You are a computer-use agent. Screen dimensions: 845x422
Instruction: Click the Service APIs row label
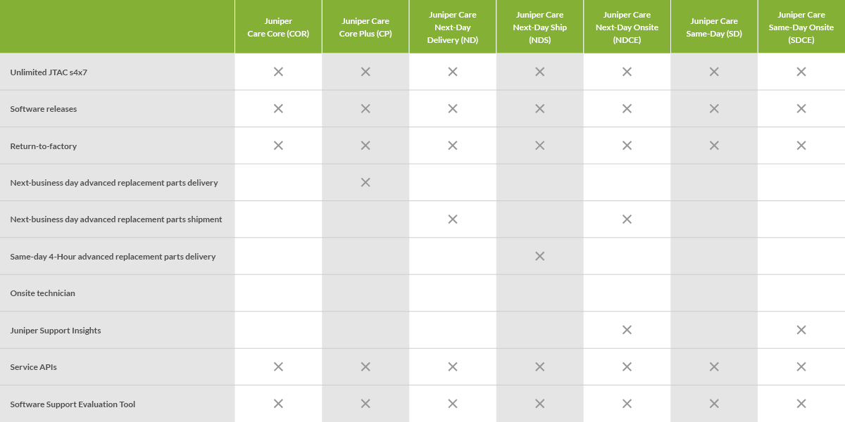34,367
